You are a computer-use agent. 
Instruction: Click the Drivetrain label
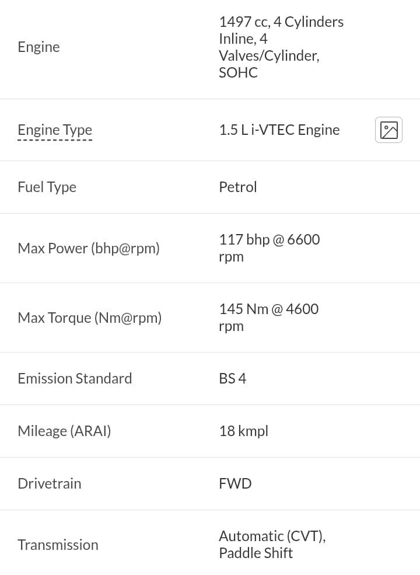coord(50,483)
